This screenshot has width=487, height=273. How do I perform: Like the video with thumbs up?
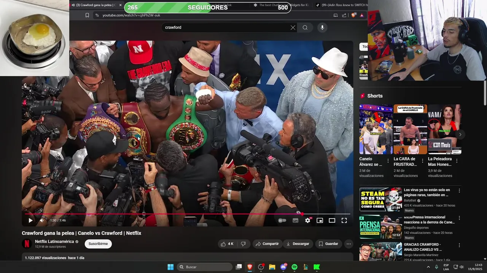click(x=228, y=244)
